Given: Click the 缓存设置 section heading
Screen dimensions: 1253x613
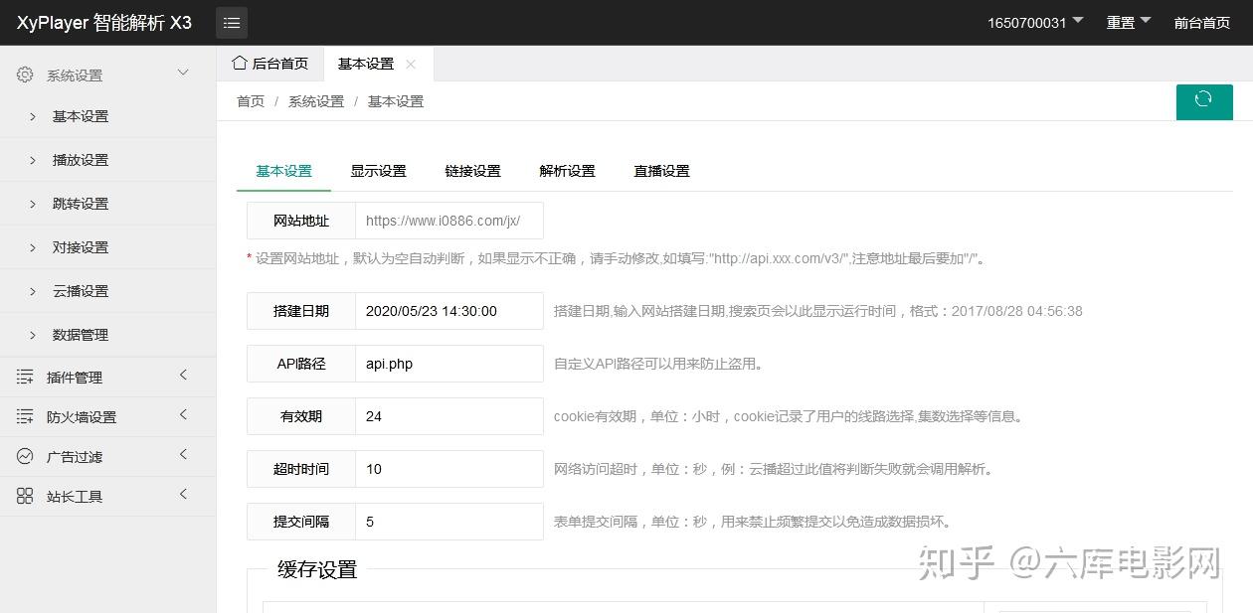Looking at the screenshot, I should [317, 569].
